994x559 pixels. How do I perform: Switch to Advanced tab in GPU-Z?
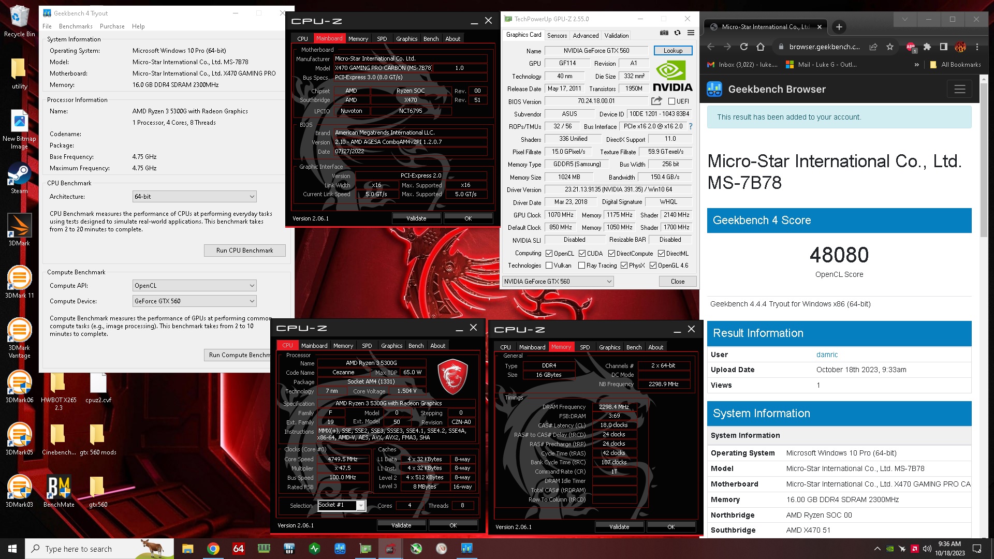tap(586, 36)
